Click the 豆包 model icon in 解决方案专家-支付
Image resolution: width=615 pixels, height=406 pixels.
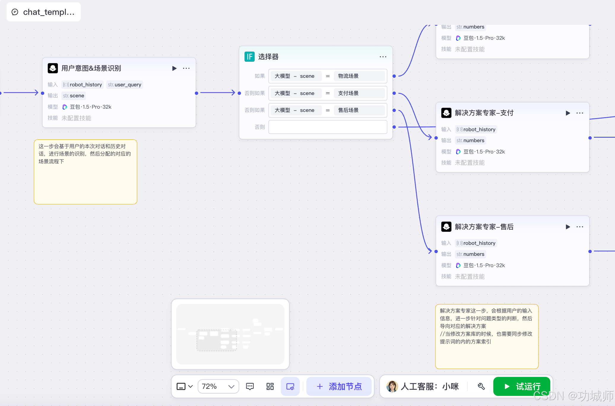pyautogui.click(x=458, y=152)
